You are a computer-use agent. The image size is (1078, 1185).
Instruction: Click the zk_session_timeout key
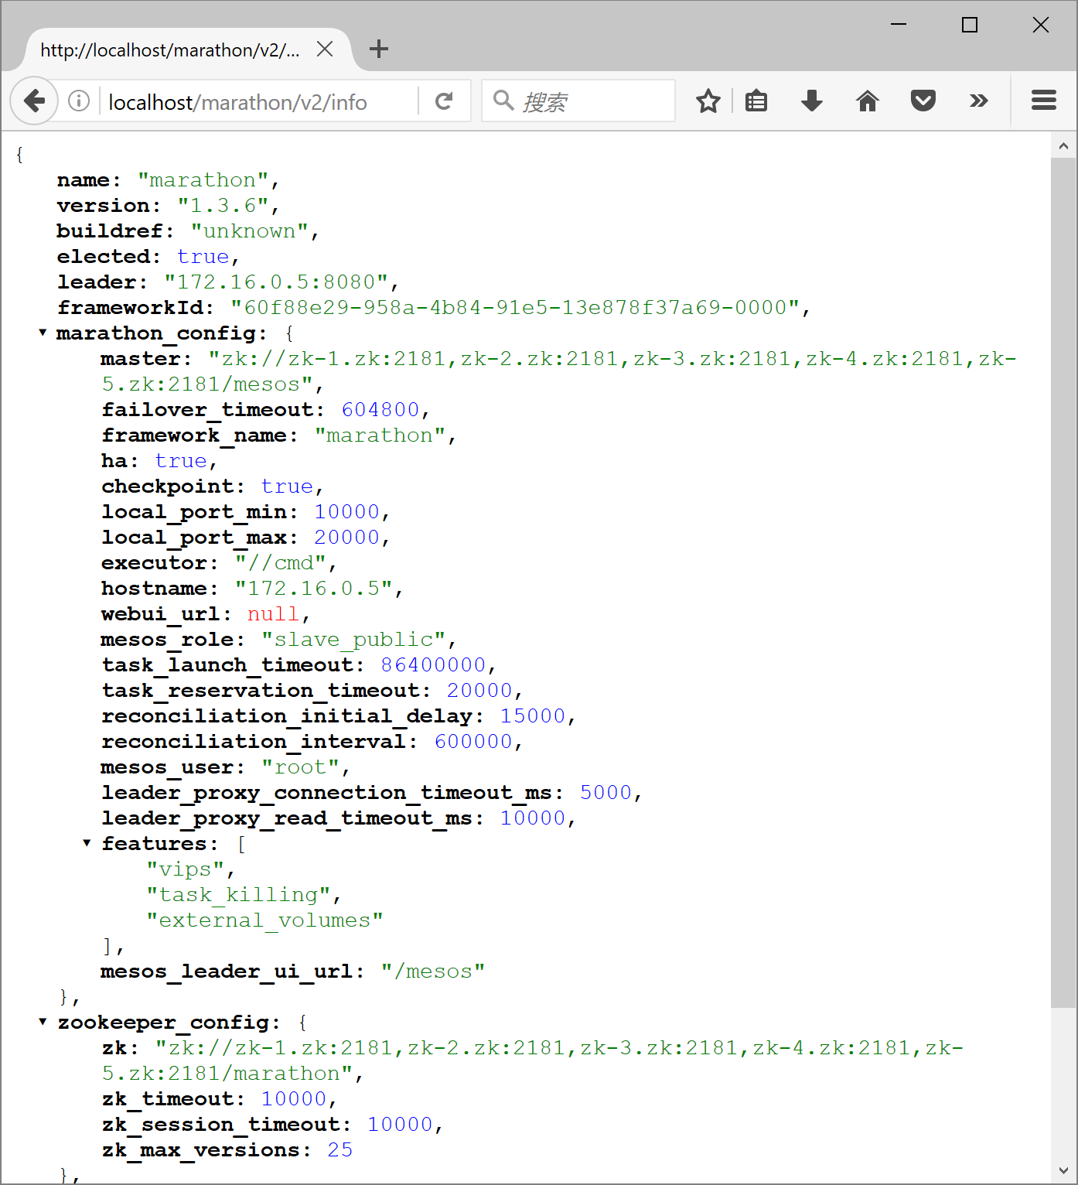click(226, 1124)
